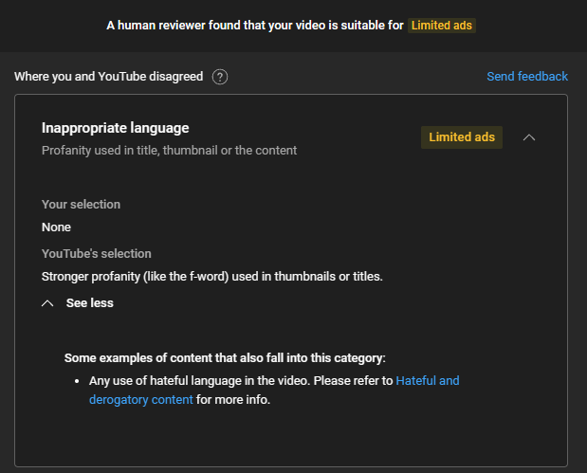Select the Inappropriate language heading
This screenshot has width=587, height=473.
(x=116, y=128)
